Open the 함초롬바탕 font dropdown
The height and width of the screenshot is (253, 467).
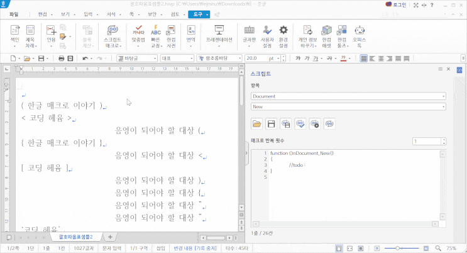(219, 58)
